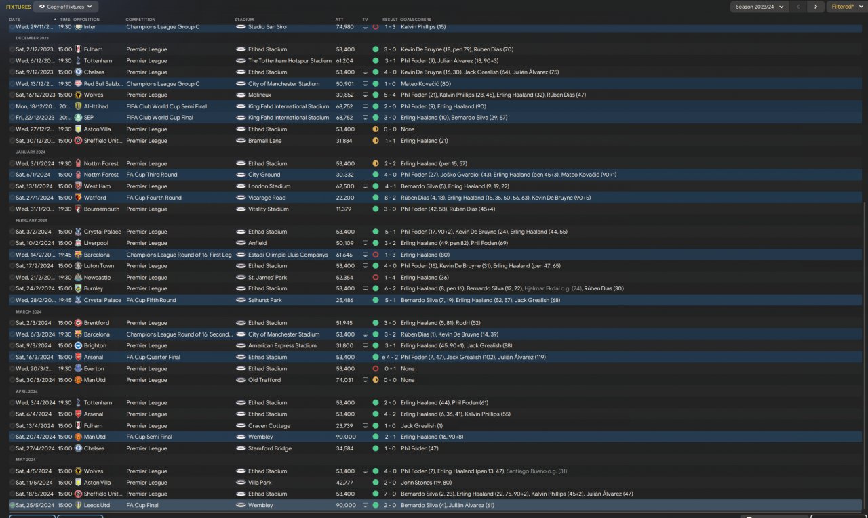Screen dimensions: 868x518
Task: Tick the selector for Chelsea 27/4/2024
Action: click(x=12, y=448)
